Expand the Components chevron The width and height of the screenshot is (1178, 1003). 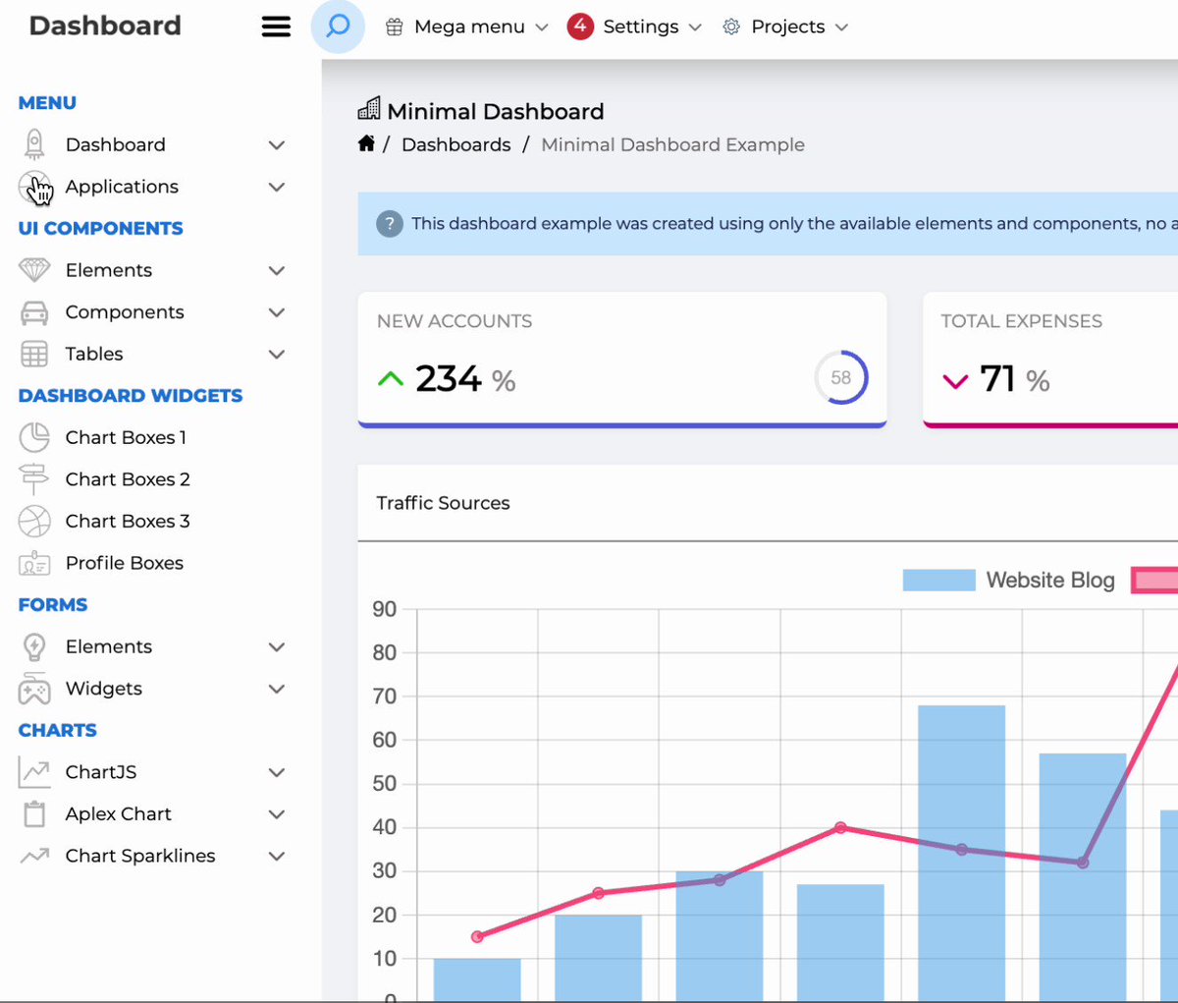pyautogui.click(x=277, y=312)
